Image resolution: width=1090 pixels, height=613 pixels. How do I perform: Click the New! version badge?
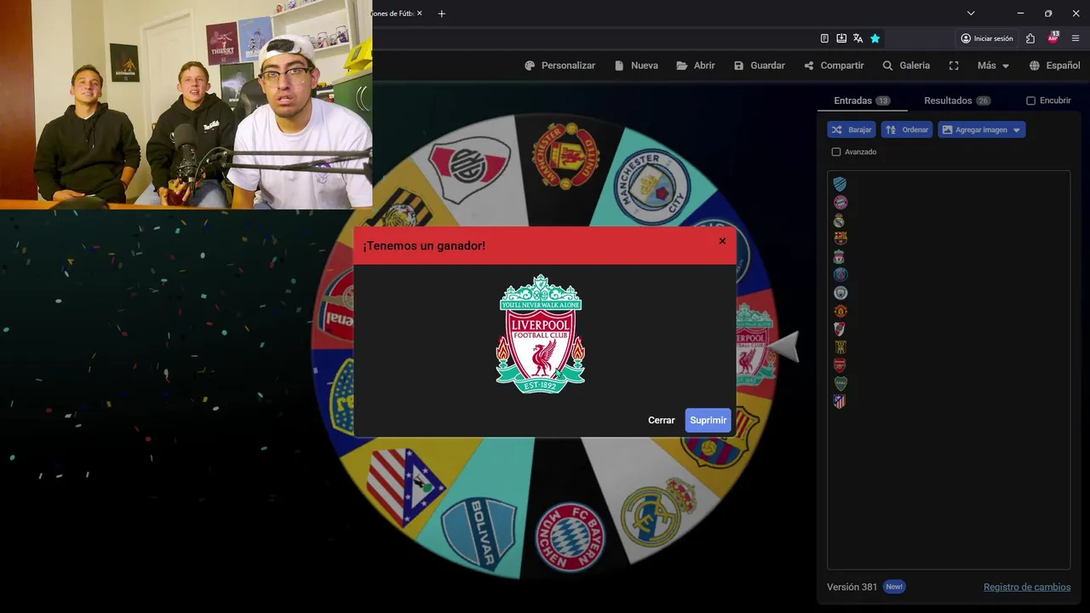click(893, 587)
